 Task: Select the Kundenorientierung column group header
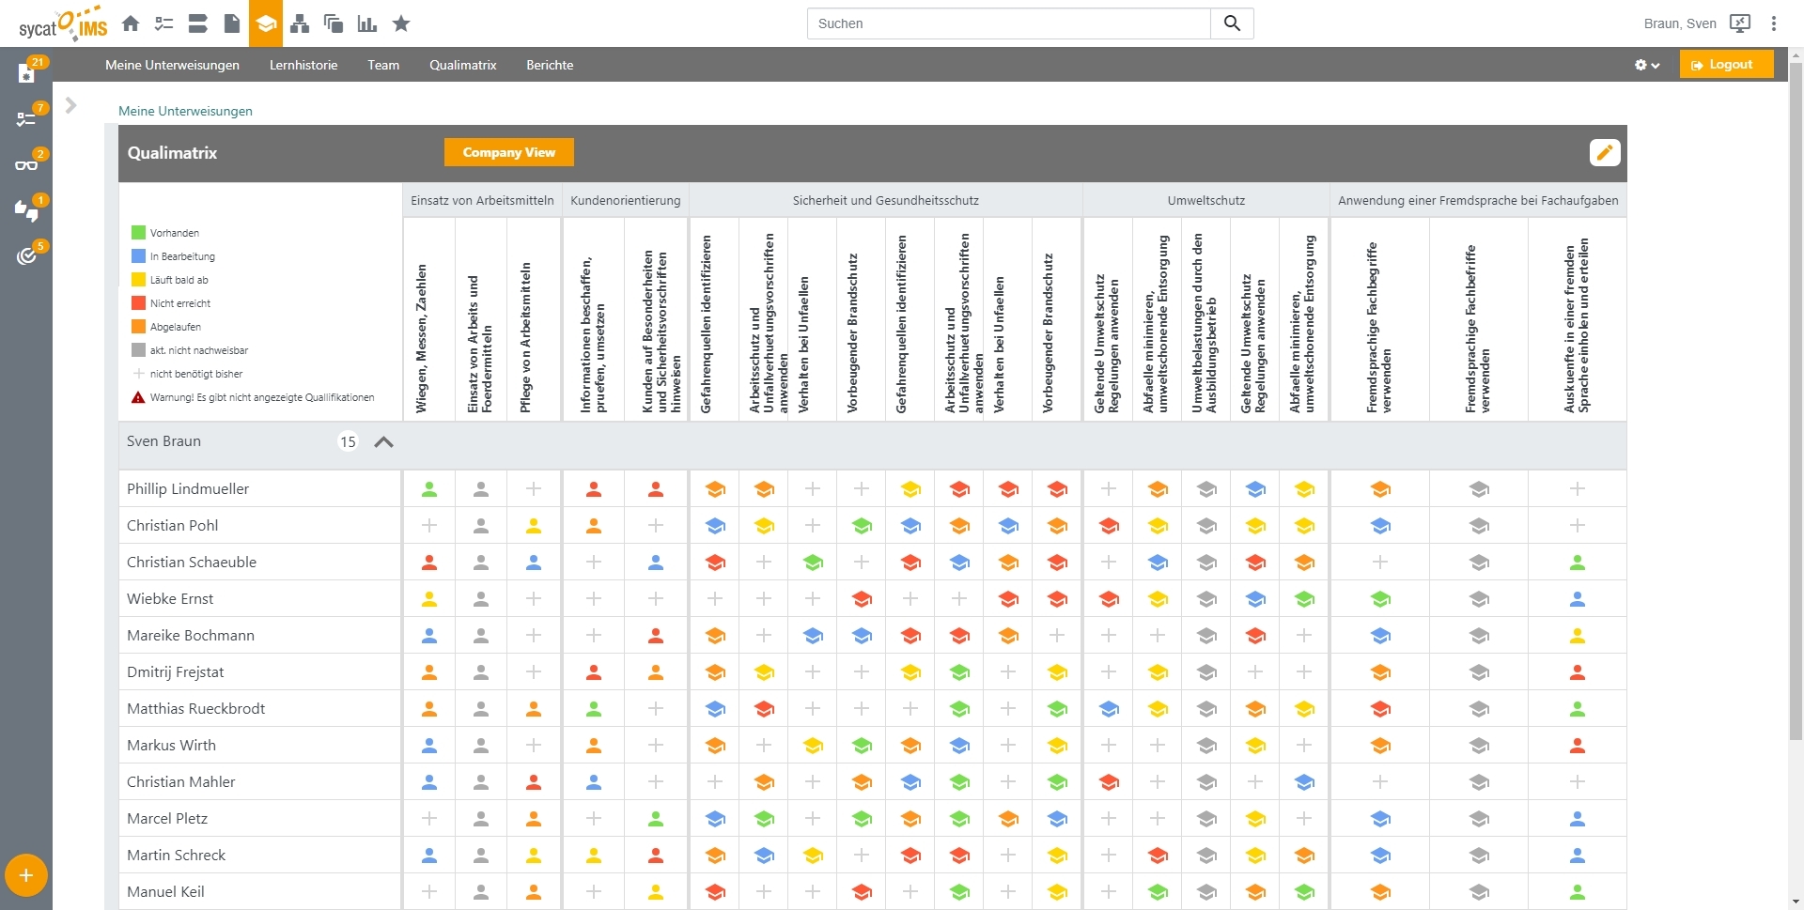pos(626,200)
